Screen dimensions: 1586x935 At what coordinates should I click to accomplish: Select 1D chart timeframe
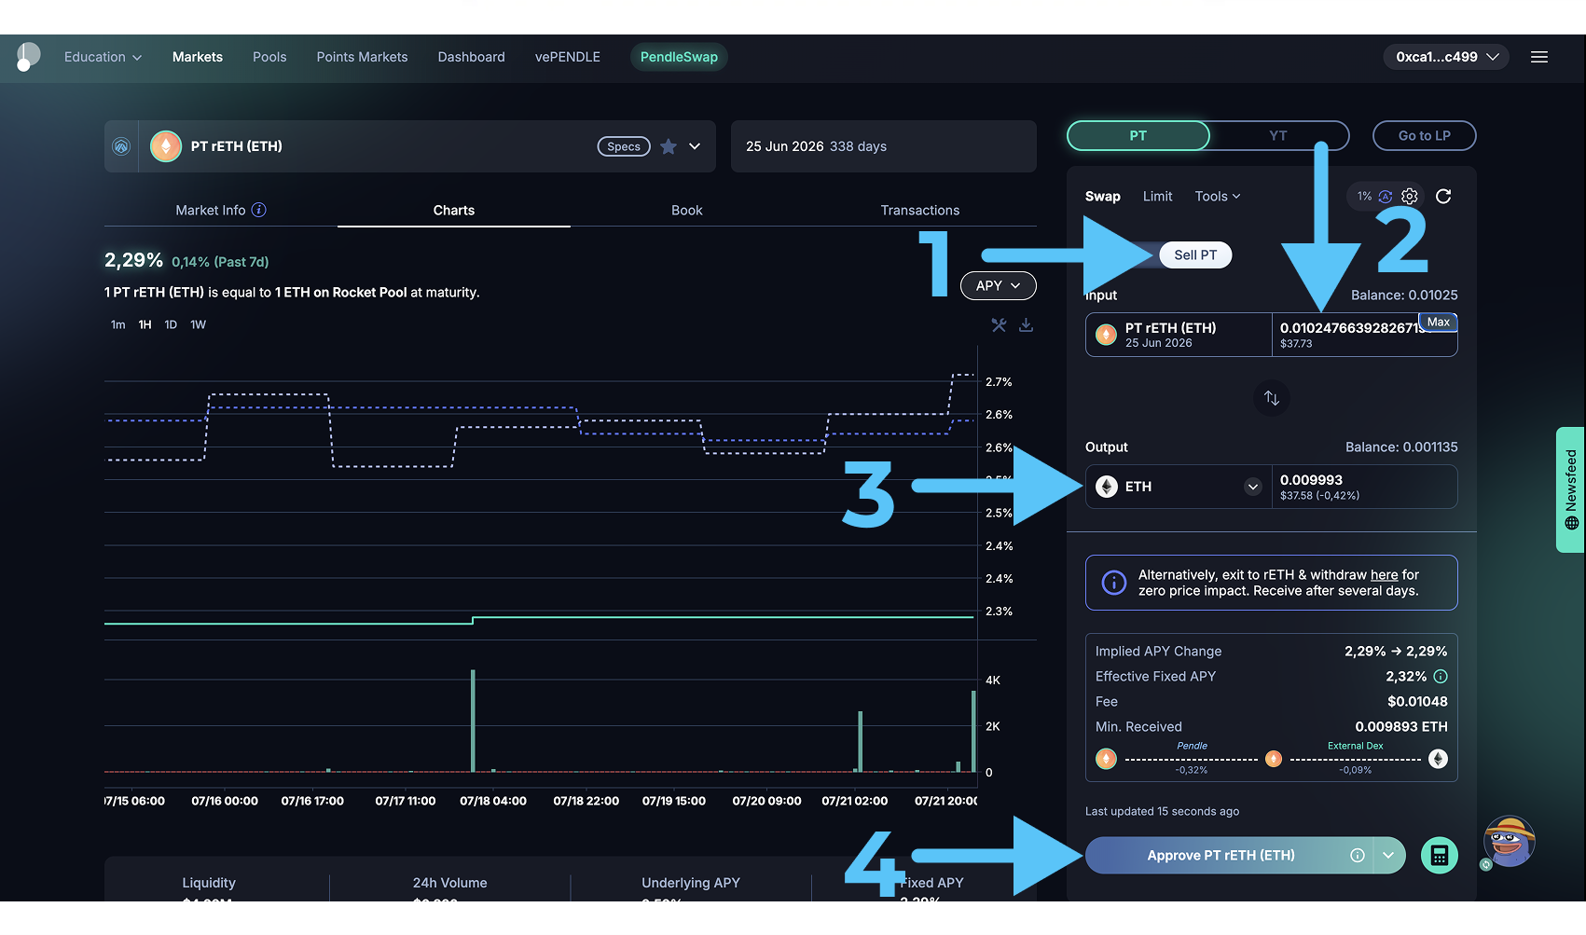tap(171, 325)
